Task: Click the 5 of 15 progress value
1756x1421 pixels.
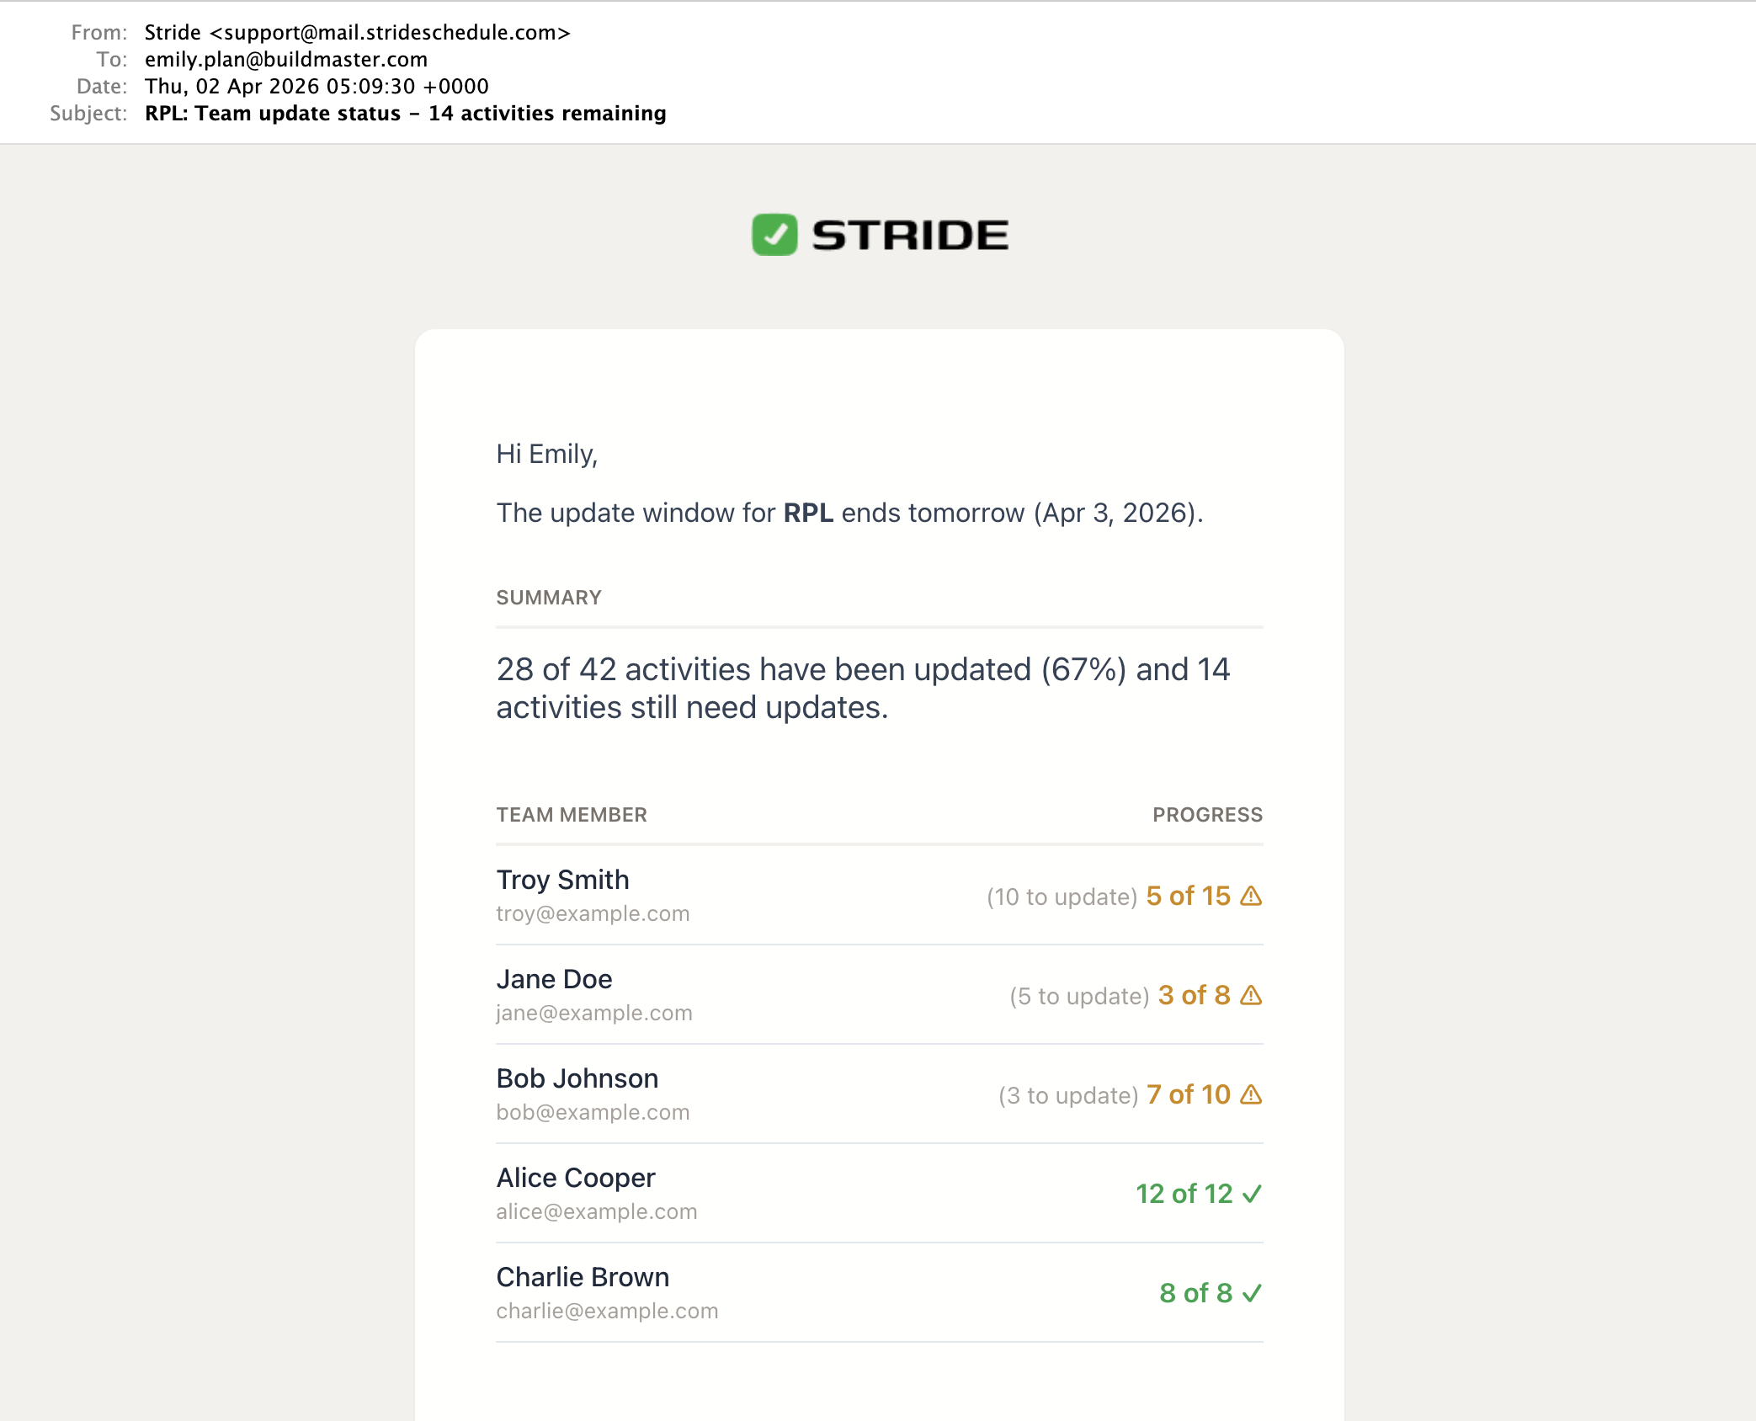Action: [x=1188, y=896]
